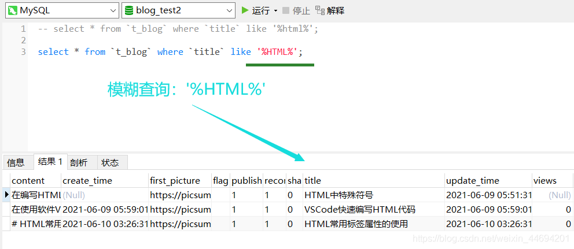The width and height of the screenshot is (574, 249).
Task: Click the title column header
Action: click(x=374, y=181)
